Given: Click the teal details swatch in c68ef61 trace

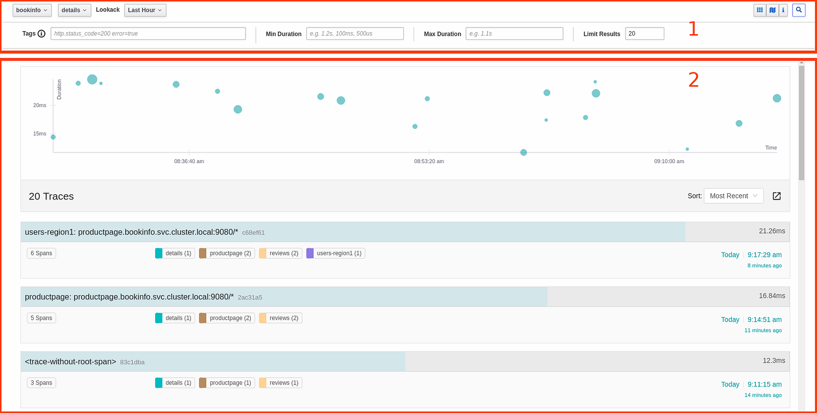Looking at the screenshot, I should pos(159,253).
